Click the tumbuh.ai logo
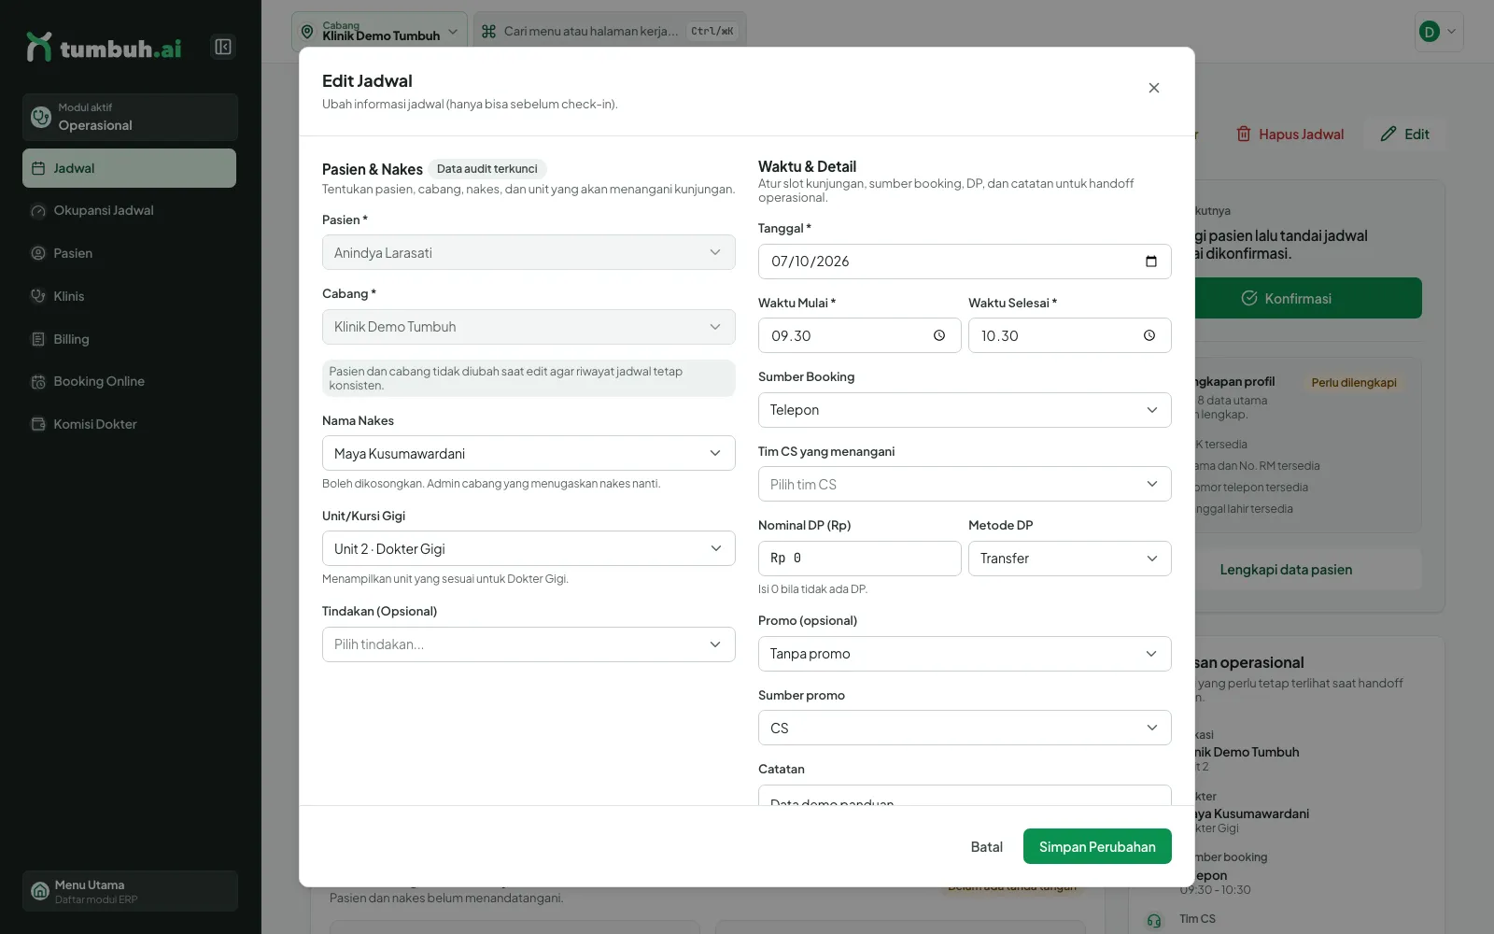The width and height of the screenshot is (1494, 934). coord(104,48)
